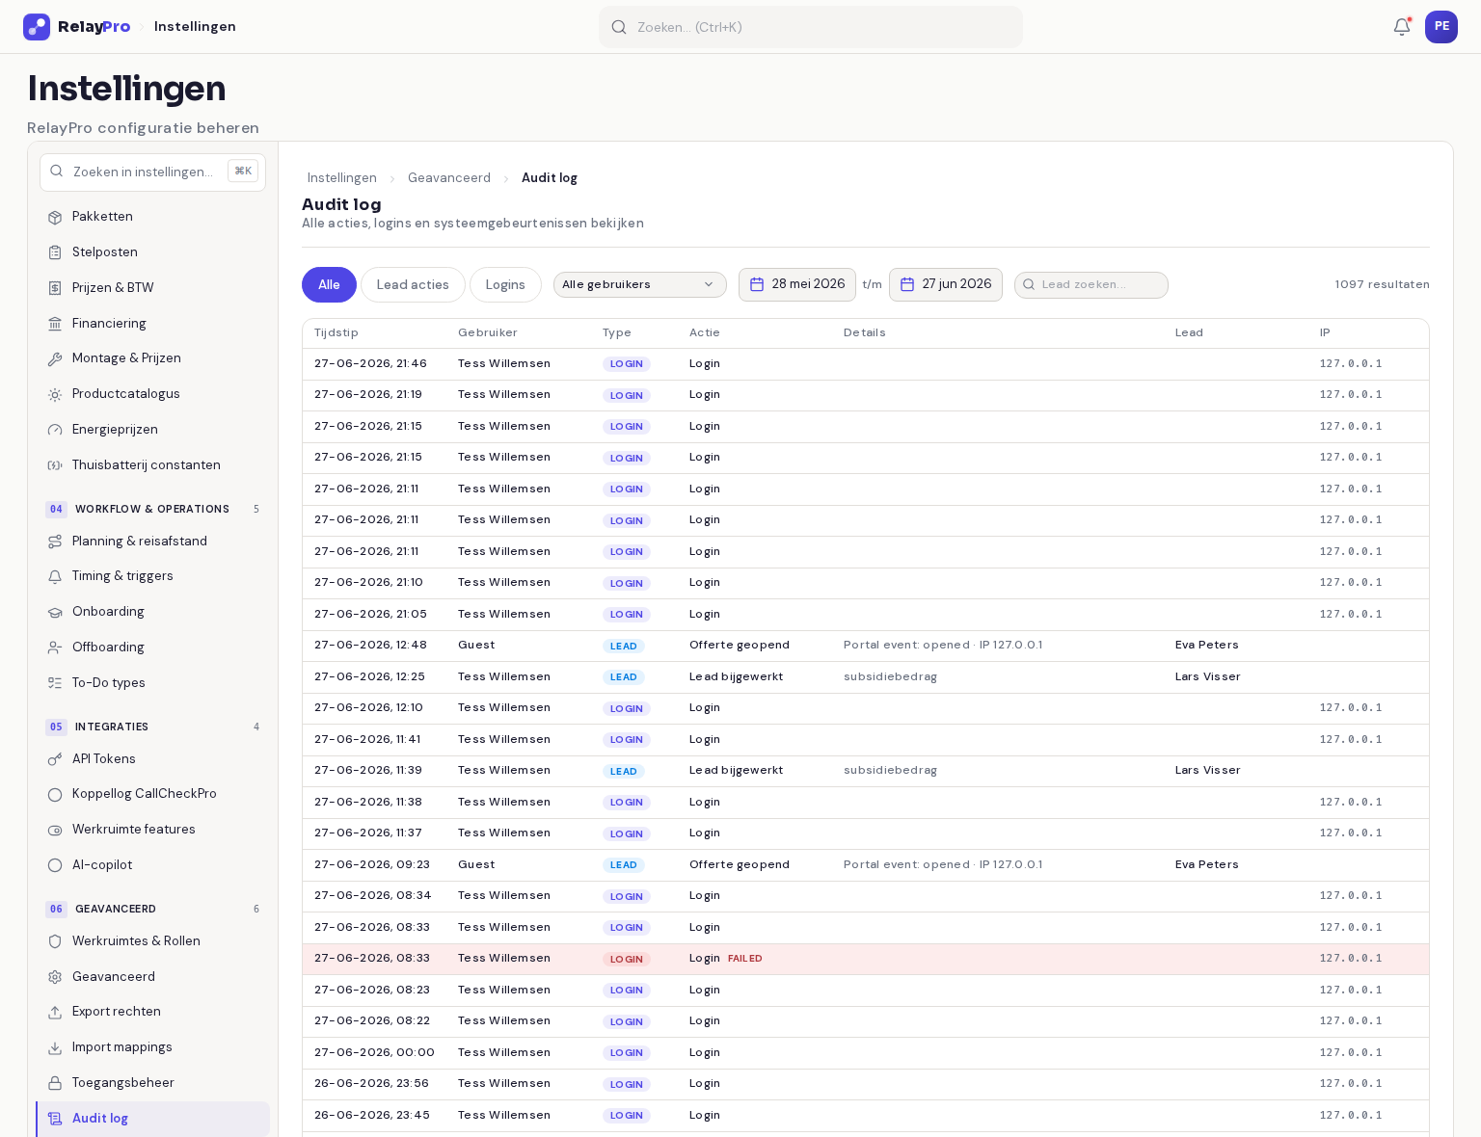Collapse the Integraties section
1481x1137 pixels.
(x=152, y=727)
